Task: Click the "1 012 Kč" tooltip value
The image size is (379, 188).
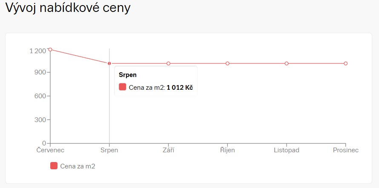Action: coord(180,88)
